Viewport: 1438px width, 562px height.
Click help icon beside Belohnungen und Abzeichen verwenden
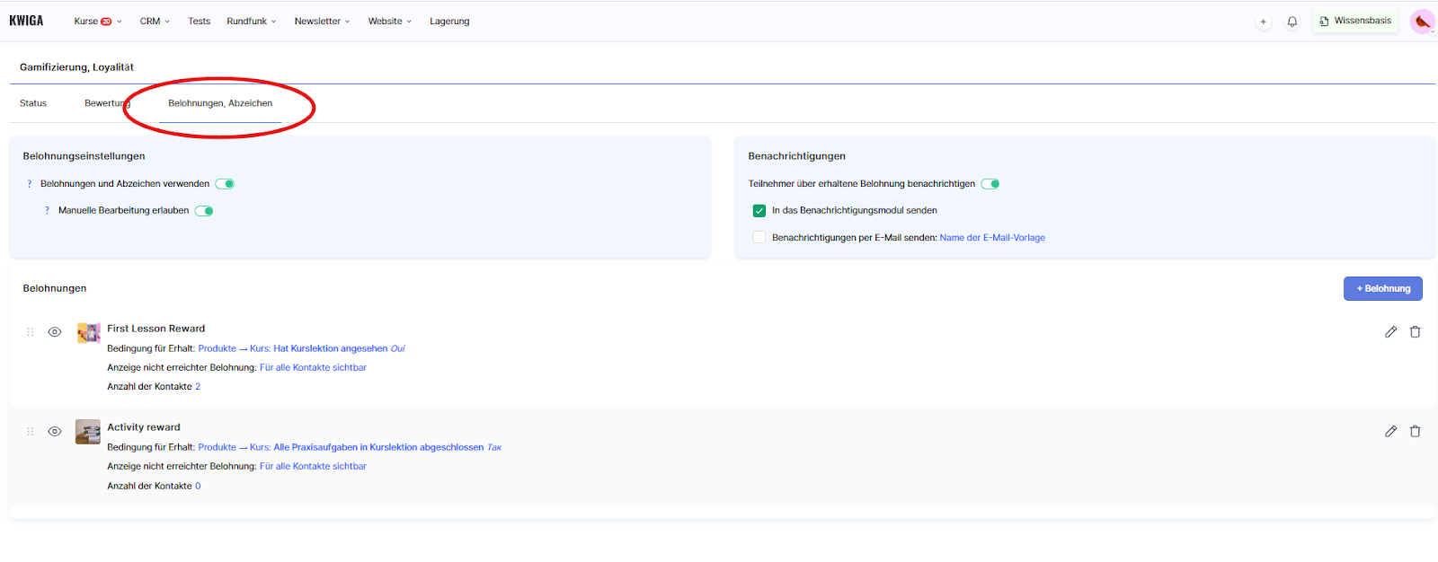30,184
